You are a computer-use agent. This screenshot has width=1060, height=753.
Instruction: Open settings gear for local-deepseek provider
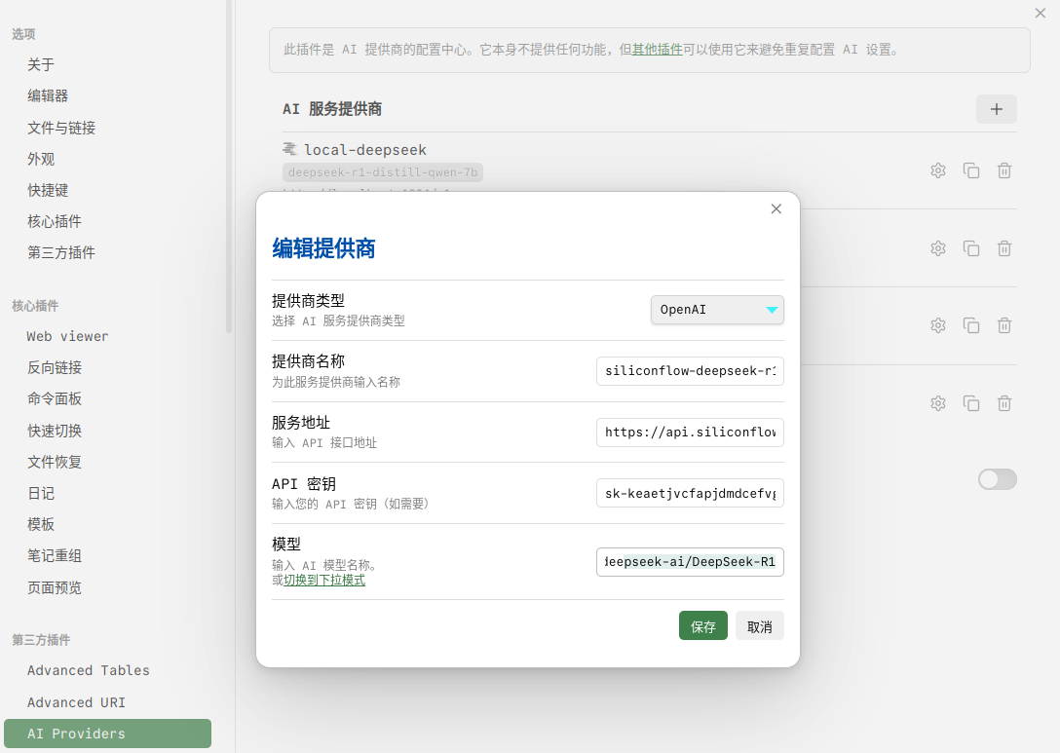click(x=938, y=170)
